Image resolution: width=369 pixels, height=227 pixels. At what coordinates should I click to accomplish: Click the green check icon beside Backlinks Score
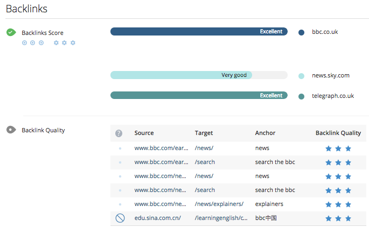click(11, 32)
